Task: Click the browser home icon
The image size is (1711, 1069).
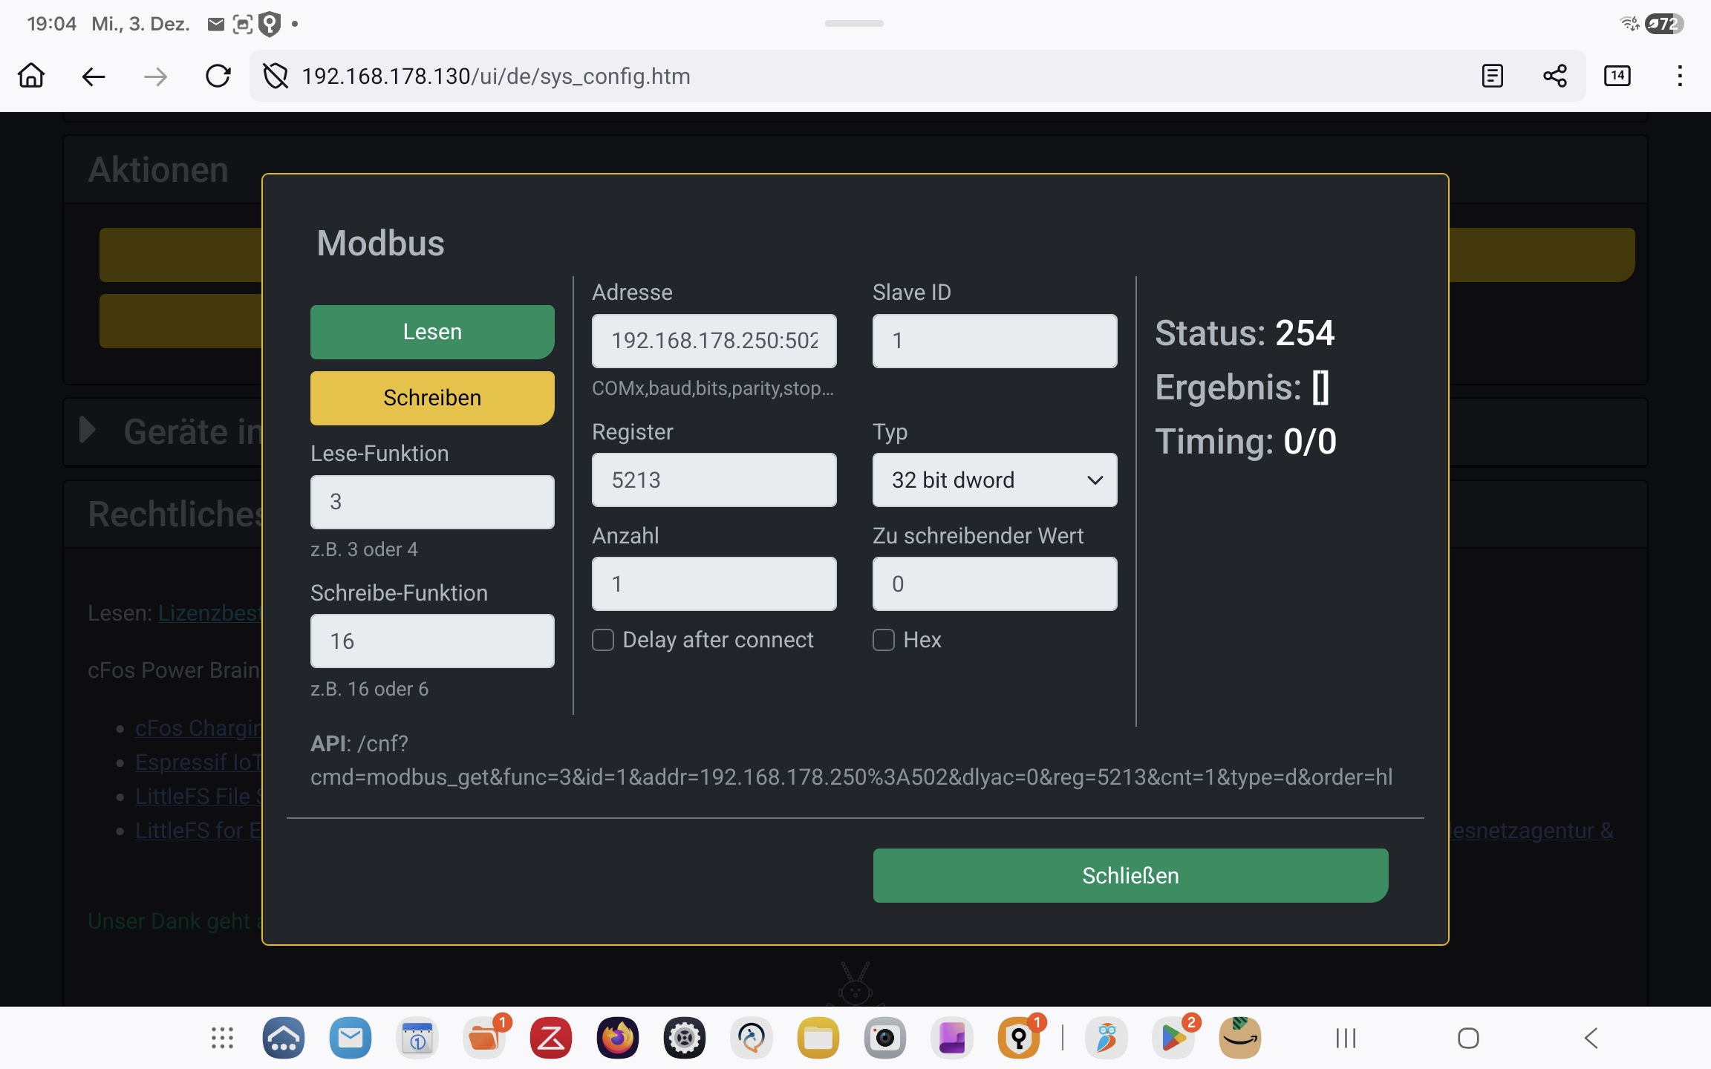Action: coord(31,76)
